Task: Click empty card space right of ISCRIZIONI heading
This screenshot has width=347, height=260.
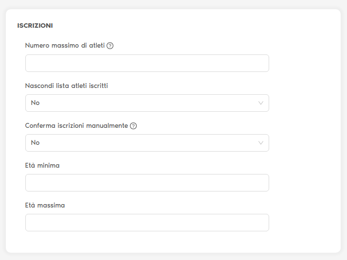Action: [x=195, y=25]
